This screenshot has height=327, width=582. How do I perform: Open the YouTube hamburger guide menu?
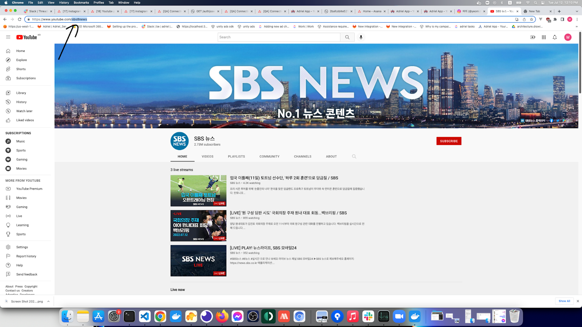coord(8,37)
